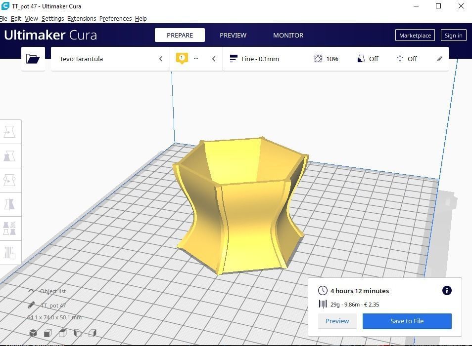Maximize the Cura window
This screenshot has height=346, width=472.
point(438,6)
